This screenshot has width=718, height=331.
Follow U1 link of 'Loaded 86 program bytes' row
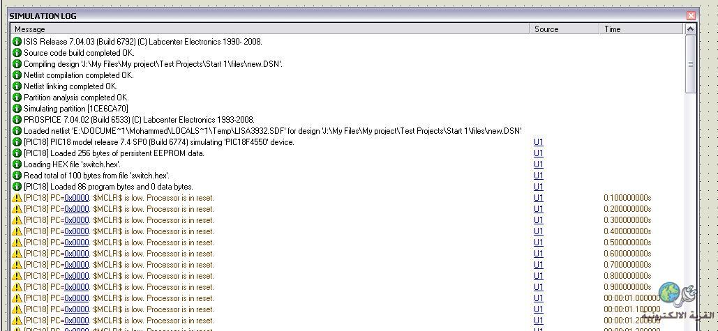tap(539, 187)
